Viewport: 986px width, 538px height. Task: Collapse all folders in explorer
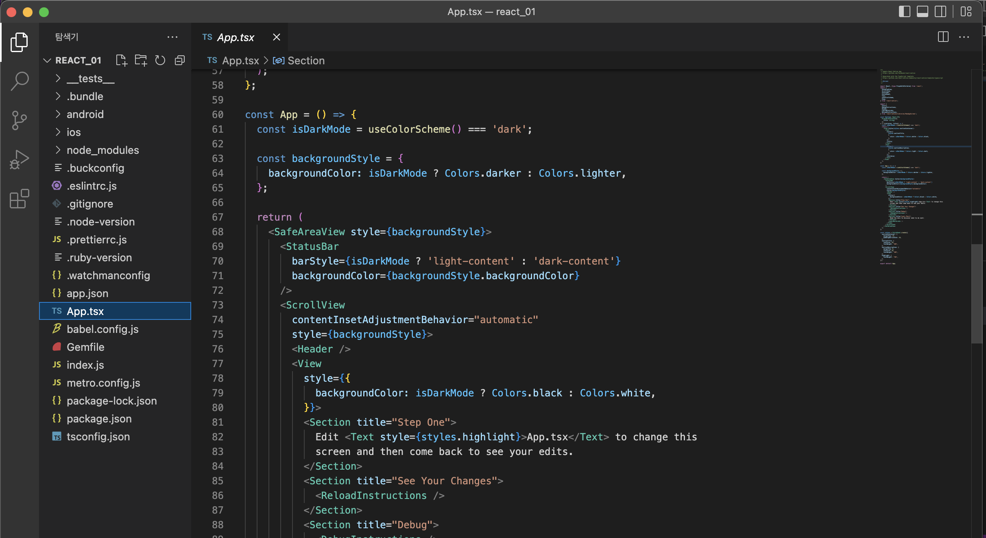point(180,61)
